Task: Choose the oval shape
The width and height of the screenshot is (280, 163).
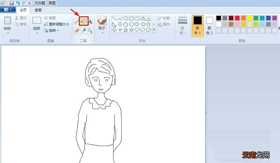Action: [x=126, y=19]
